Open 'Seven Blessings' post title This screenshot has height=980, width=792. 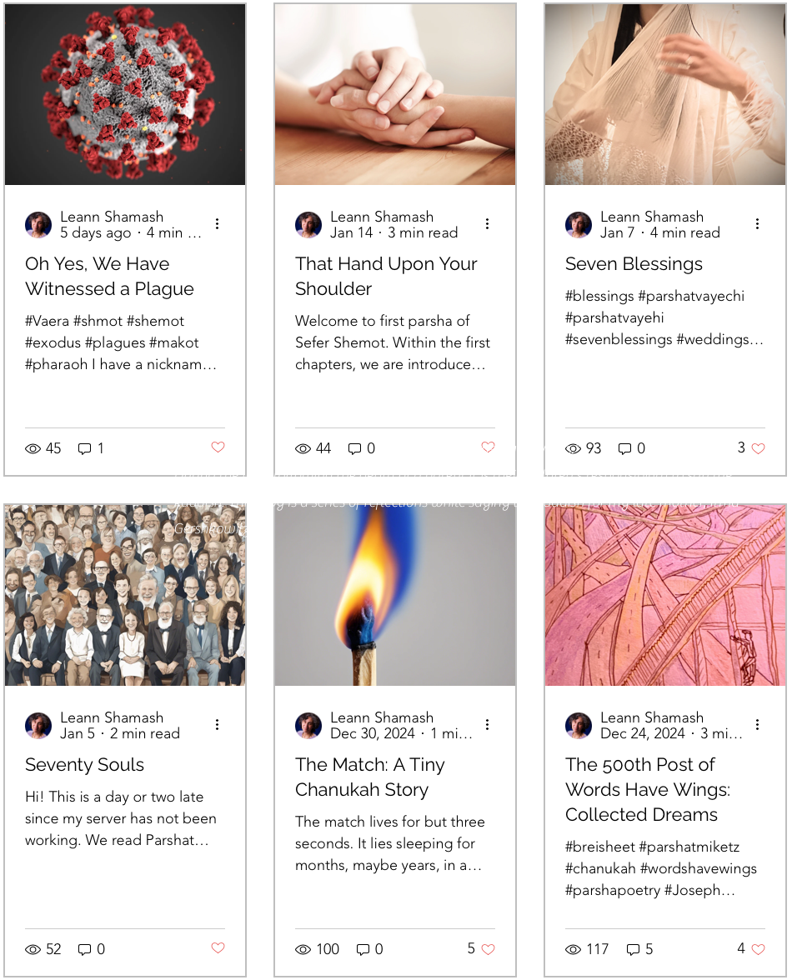click(634, 263)
